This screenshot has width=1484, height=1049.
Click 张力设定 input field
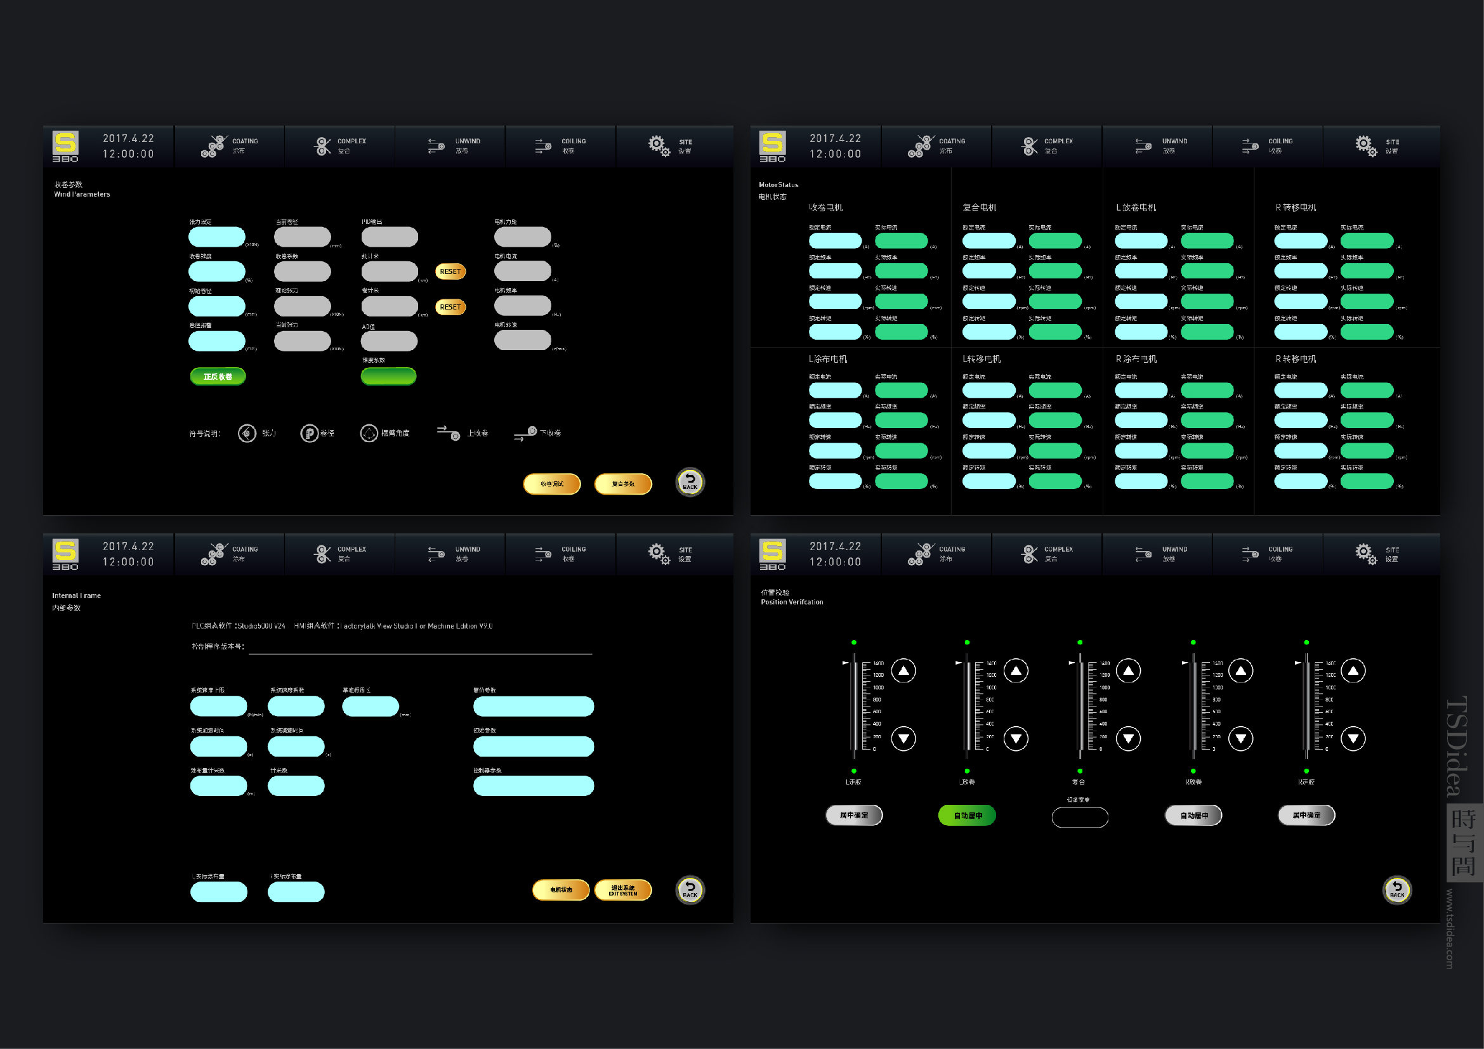(216, 237)
